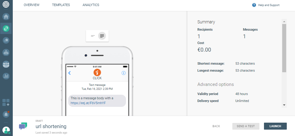Click the info icon in phone preview

pyautogui.click(x=123, y=73)
